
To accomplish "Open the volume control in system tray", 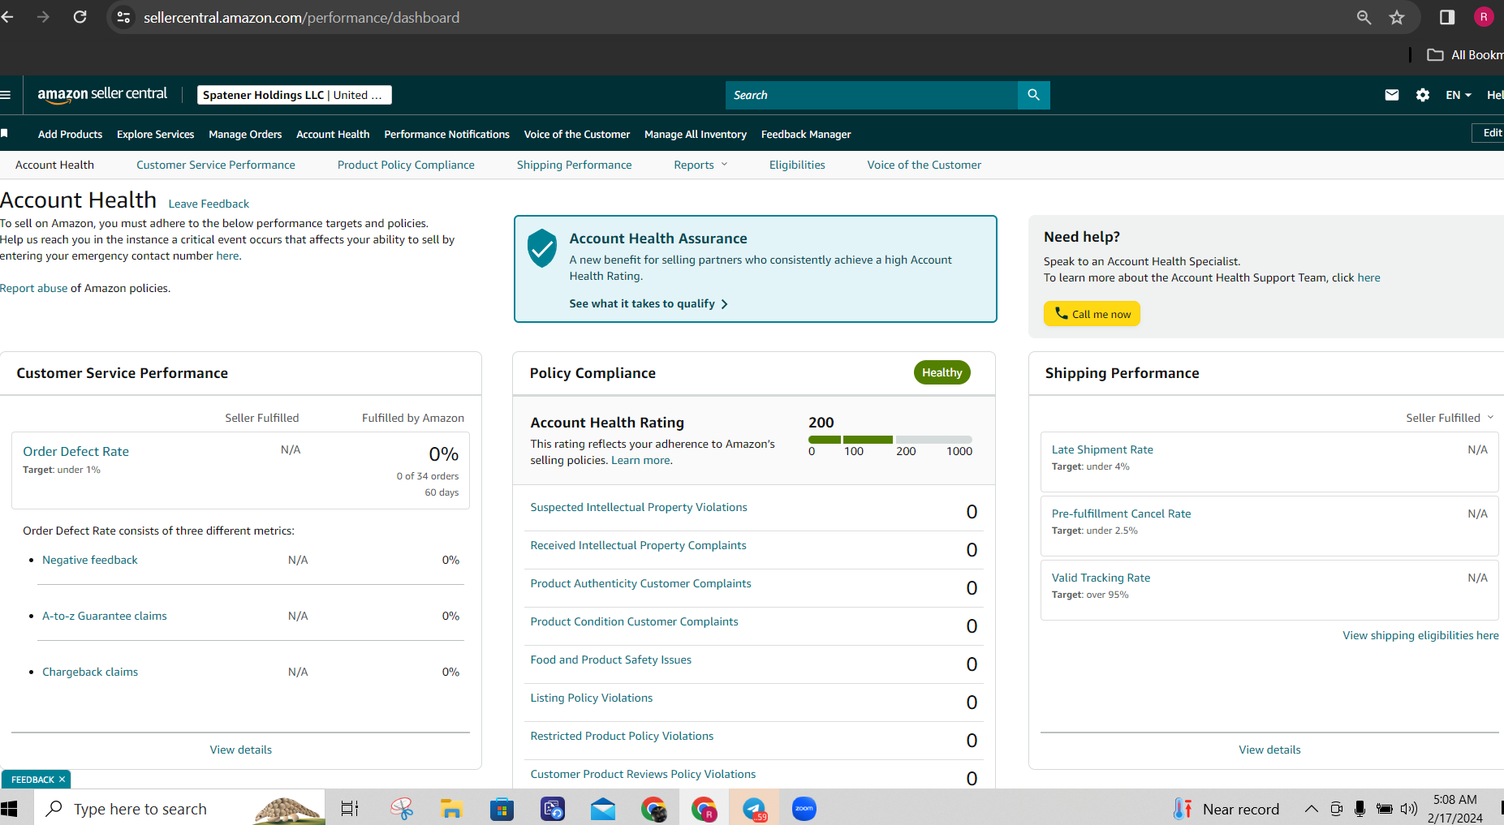I will click(x=1409, y=809).
